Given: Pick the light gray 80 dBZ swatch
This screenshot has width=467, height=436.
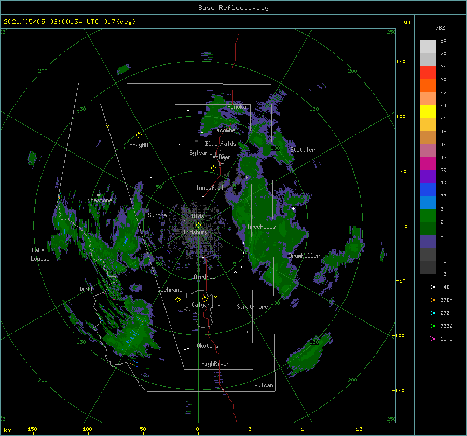Looking at the screenshot, I should [x=428, y=47].
